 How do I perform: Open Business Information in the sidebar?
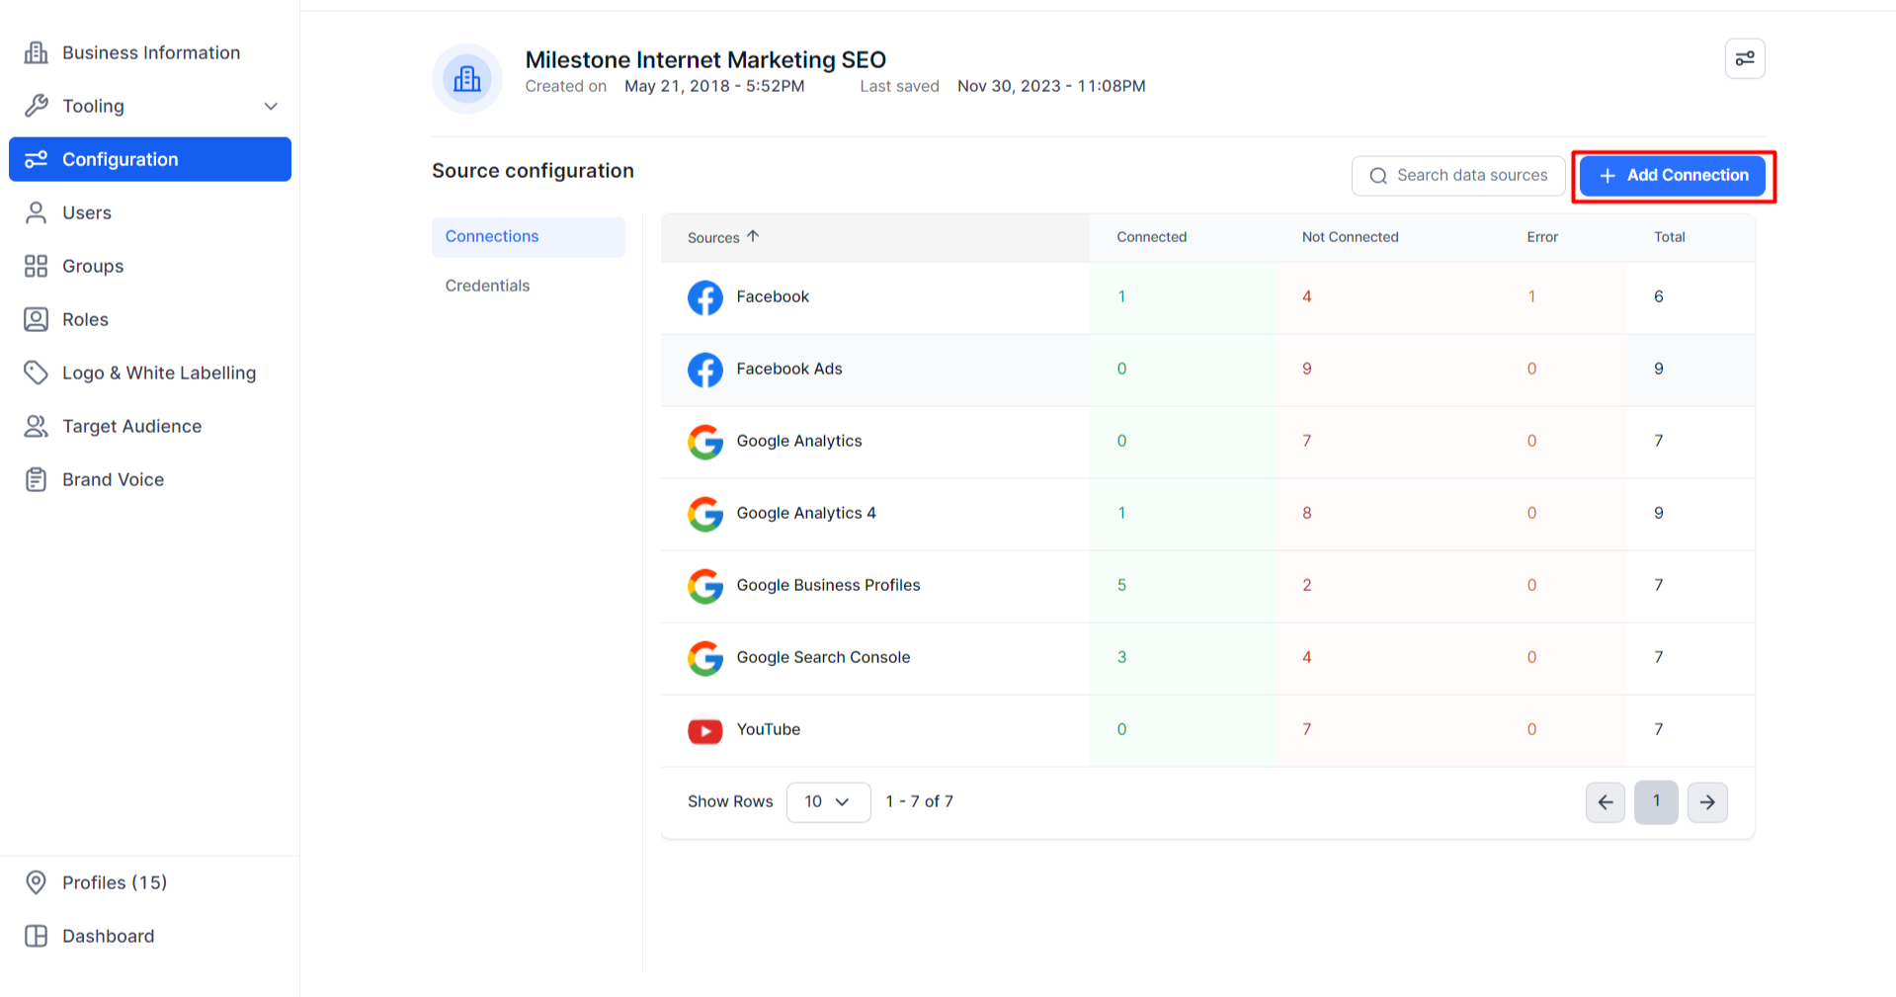coord(150,52)
